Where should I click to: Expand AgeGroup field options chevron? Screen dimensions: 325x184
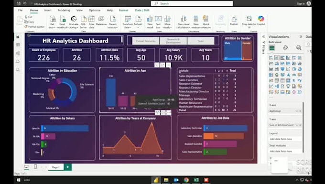(297, 111)
